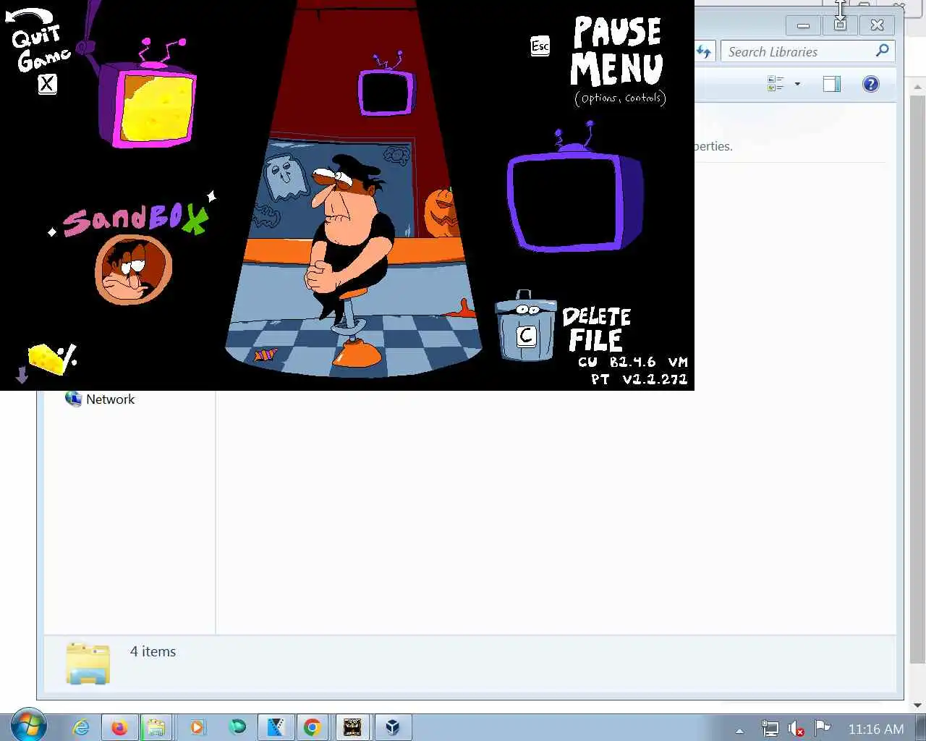This screenshot has height=741, width=926.
Task: Click the jack-o-lantern pumpkin in the room
Action: (x=440, y=213)
